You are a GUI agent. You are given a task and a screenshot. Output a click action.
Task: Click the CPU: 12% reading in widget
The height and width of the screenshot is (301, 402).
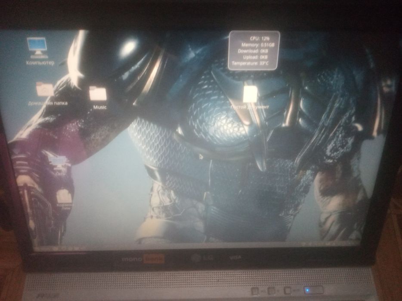pos(260,38)
